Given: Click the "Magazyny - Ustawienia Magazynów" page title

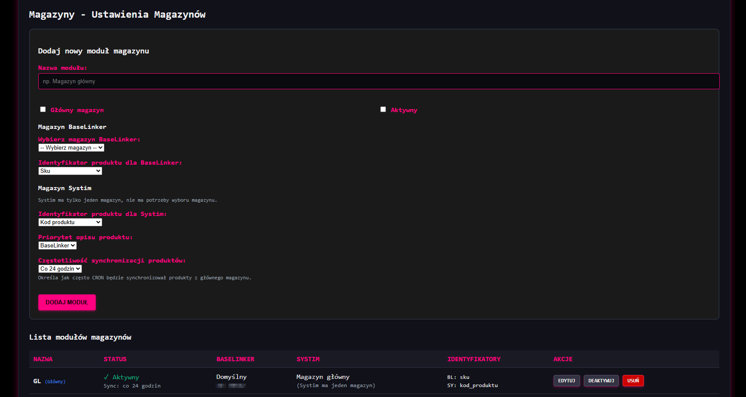Looking at the screenshot, I should coord(117,14).
